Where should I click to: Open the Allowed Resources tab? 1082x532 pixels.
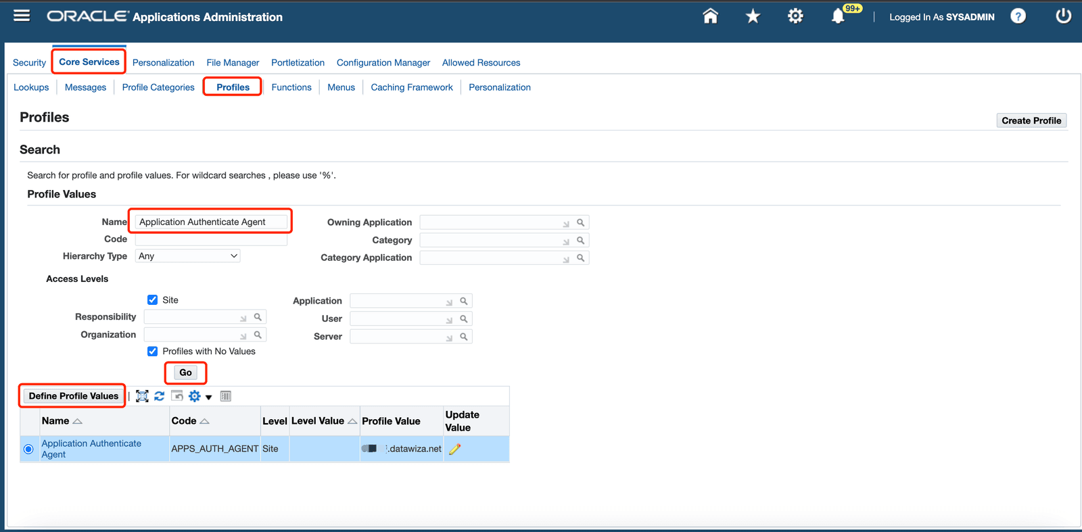(481, 62)
